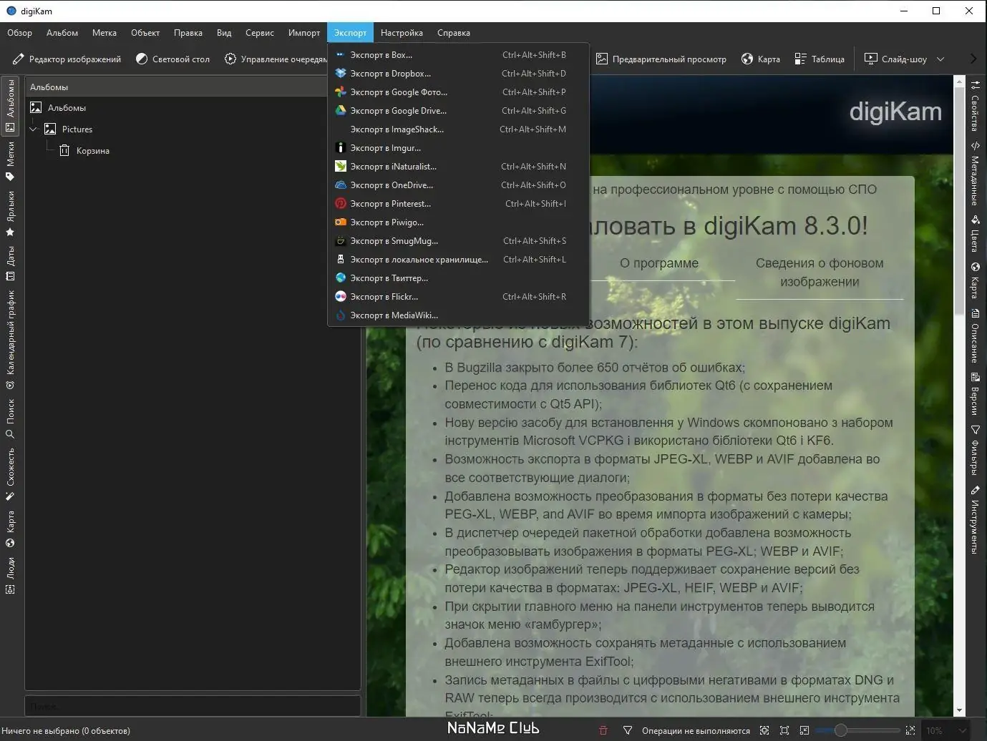Choose Экспорт в Твиттер menu entry
Image resolution: width=987 pixels, height=741 pixels.
click(x=458, y=278)
